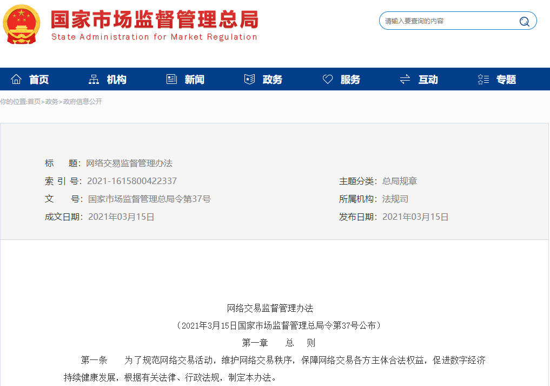The width and height of the screenshot is (550, 386).
Task: Click the star list icon beside 专题
Action: pyautogui.click(x=483, y=80)
